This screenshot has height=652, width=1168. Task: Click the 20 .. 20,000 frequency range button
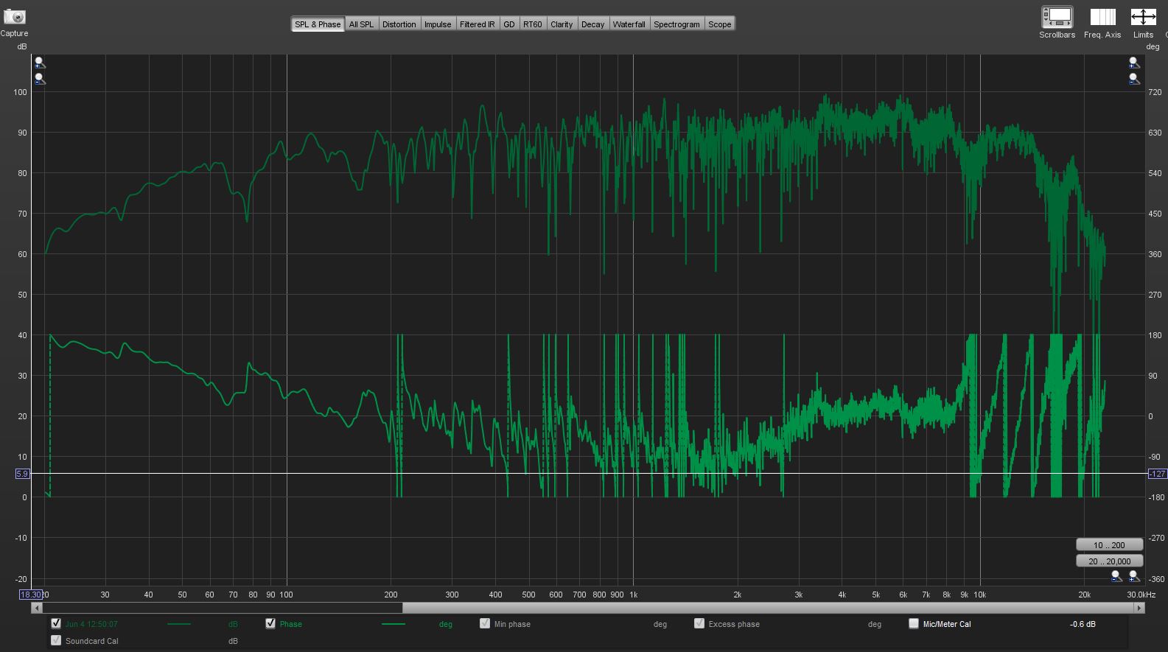(x=1109, y=561)
